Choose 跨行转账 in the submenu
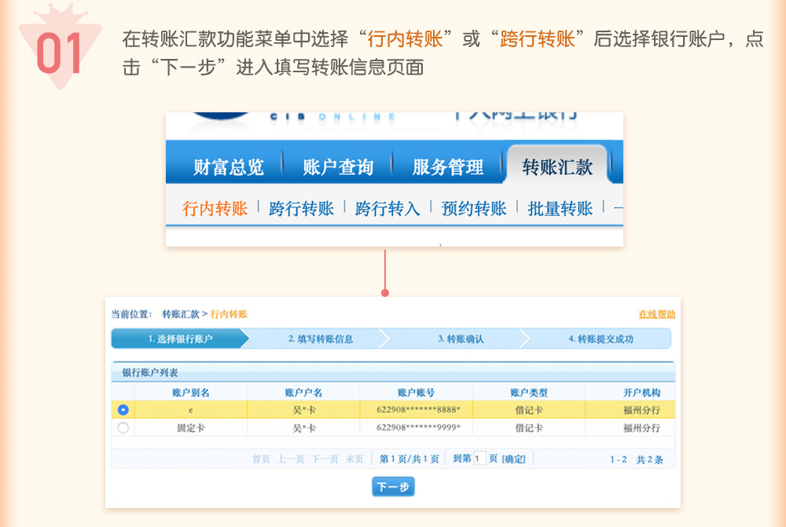This screenshot has height=527, width=786. 301,208
